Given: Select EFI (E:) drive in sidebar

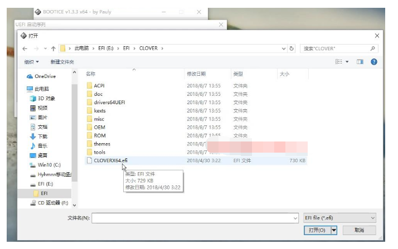Looking at the screenshot, I should tap(42, 184).
